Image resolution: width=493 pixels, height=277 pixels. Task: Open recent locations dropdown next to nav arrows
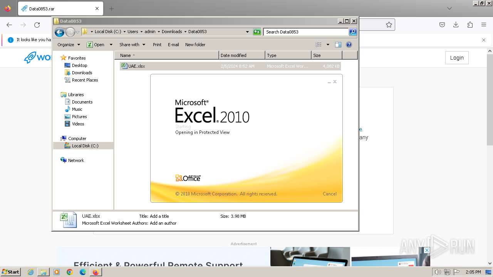[77, 32]
